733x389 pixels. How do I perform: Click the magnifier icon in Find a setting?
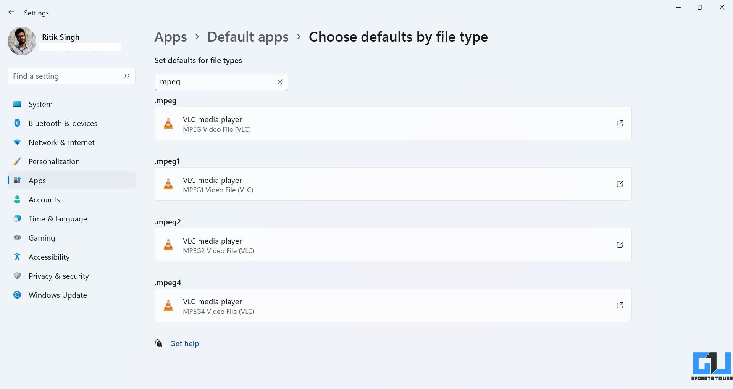(126, 76)
